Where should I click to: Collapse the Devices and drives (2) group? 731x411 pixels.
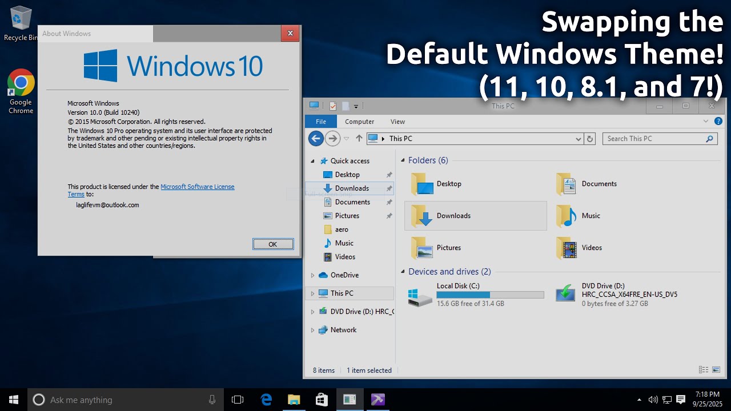(x=403, y=272)
